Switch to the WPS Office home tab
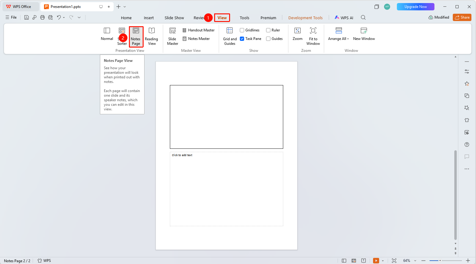The height and width of the screenshot is (264, 476). pos(21,7)
